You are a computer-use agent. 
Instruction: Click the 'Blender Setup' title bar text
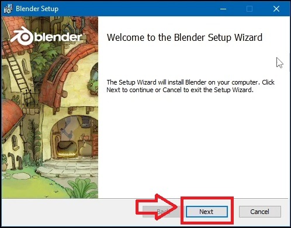(37, 9)
